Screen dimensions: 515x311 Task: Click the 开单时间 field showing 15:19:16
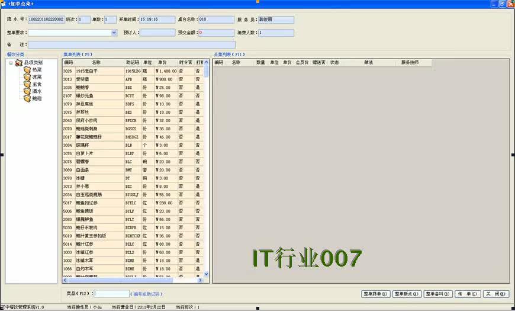click(157, 20)
